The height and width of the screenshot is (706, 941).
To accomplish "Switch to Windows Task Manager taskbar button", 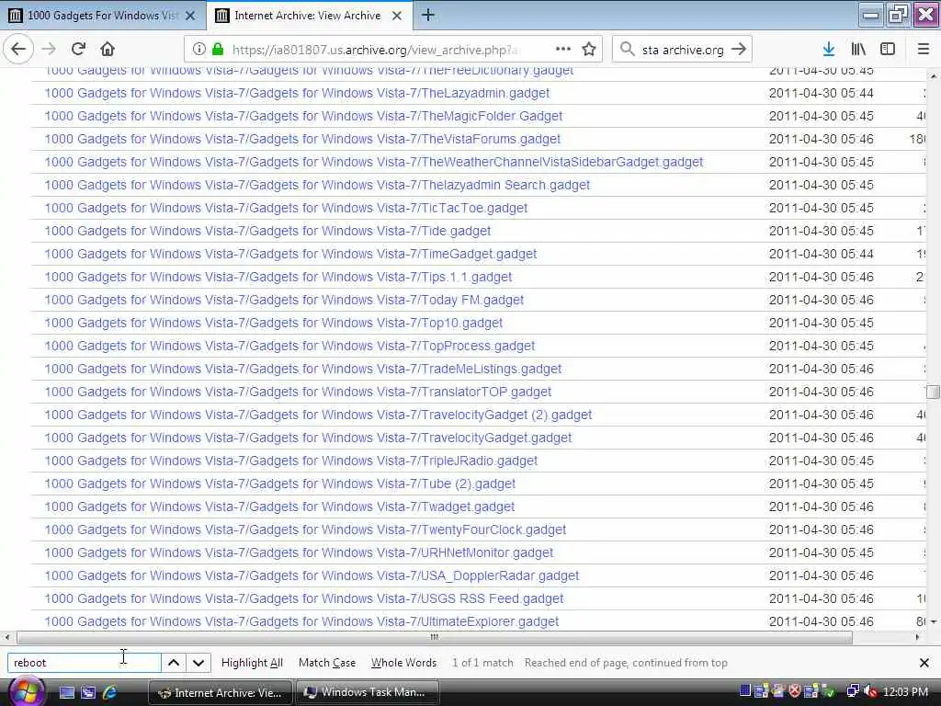I will click(367, 693).
